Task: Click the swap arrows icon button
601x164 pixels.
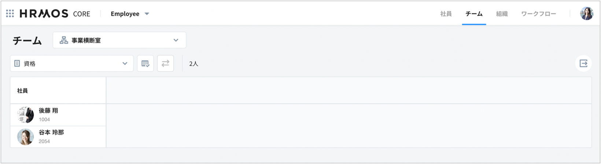Action: tap(165, 63)
